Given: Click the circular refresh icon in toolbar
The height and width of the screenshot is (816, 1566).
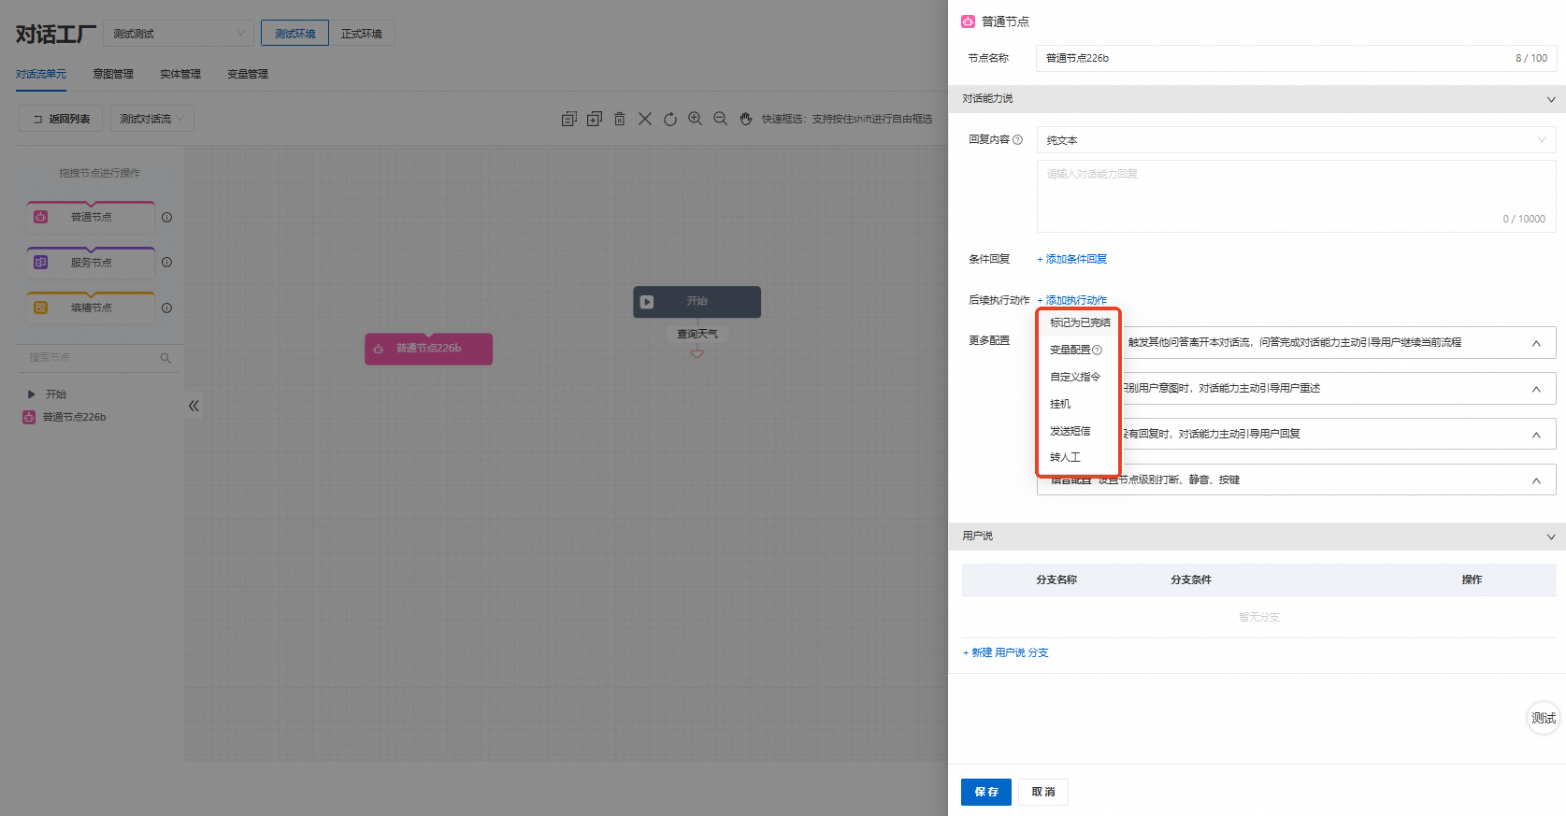Looking at the screenshot, I should tap(670, 119).
